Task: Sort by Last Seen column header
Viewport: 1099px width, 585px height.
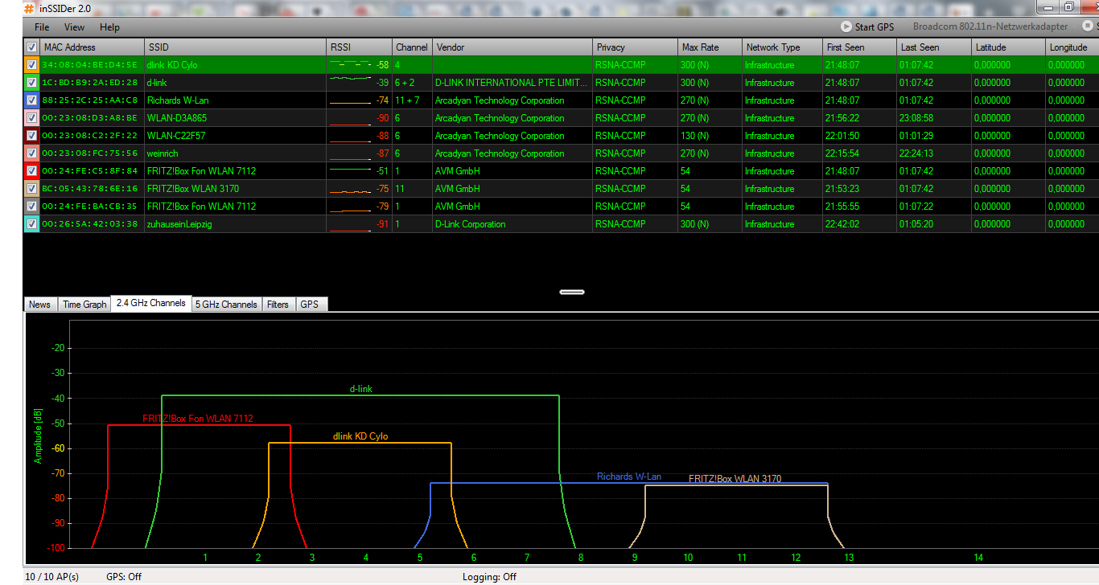Action: pos(934,47)
